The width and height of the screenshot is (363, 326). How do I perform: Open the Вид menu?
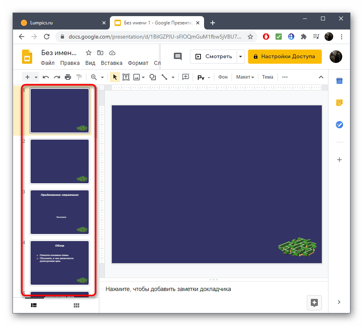[x=90, y=63]
